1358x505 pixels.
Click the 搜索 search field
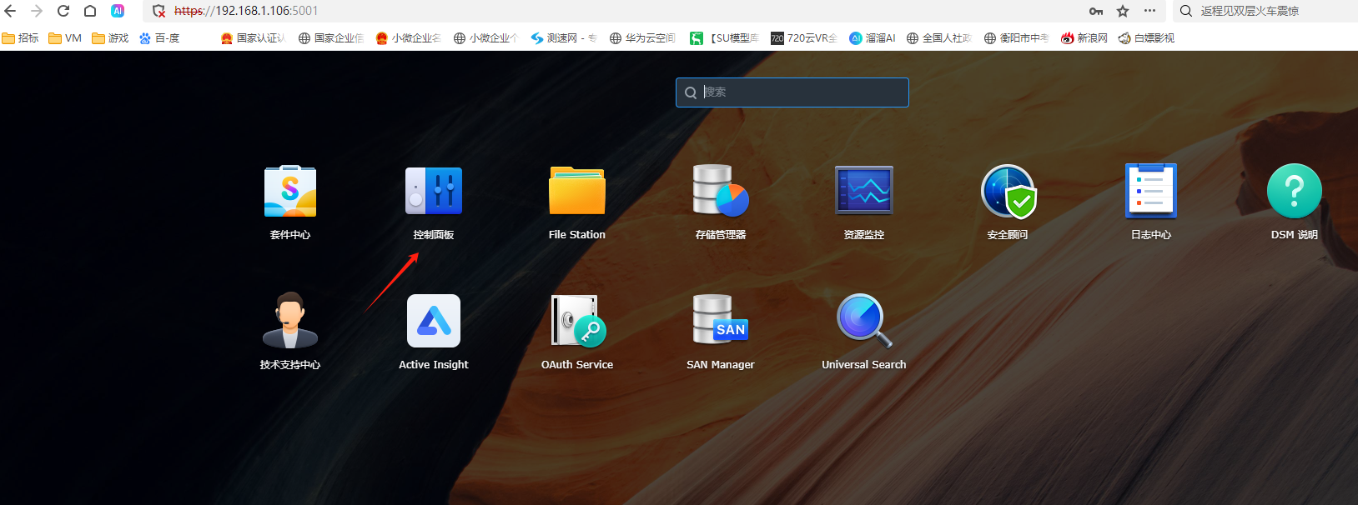792,92
